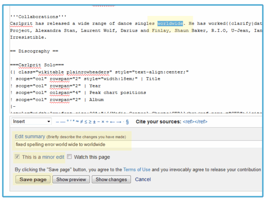Insert the left arrow symbol ←

point(112,122)
